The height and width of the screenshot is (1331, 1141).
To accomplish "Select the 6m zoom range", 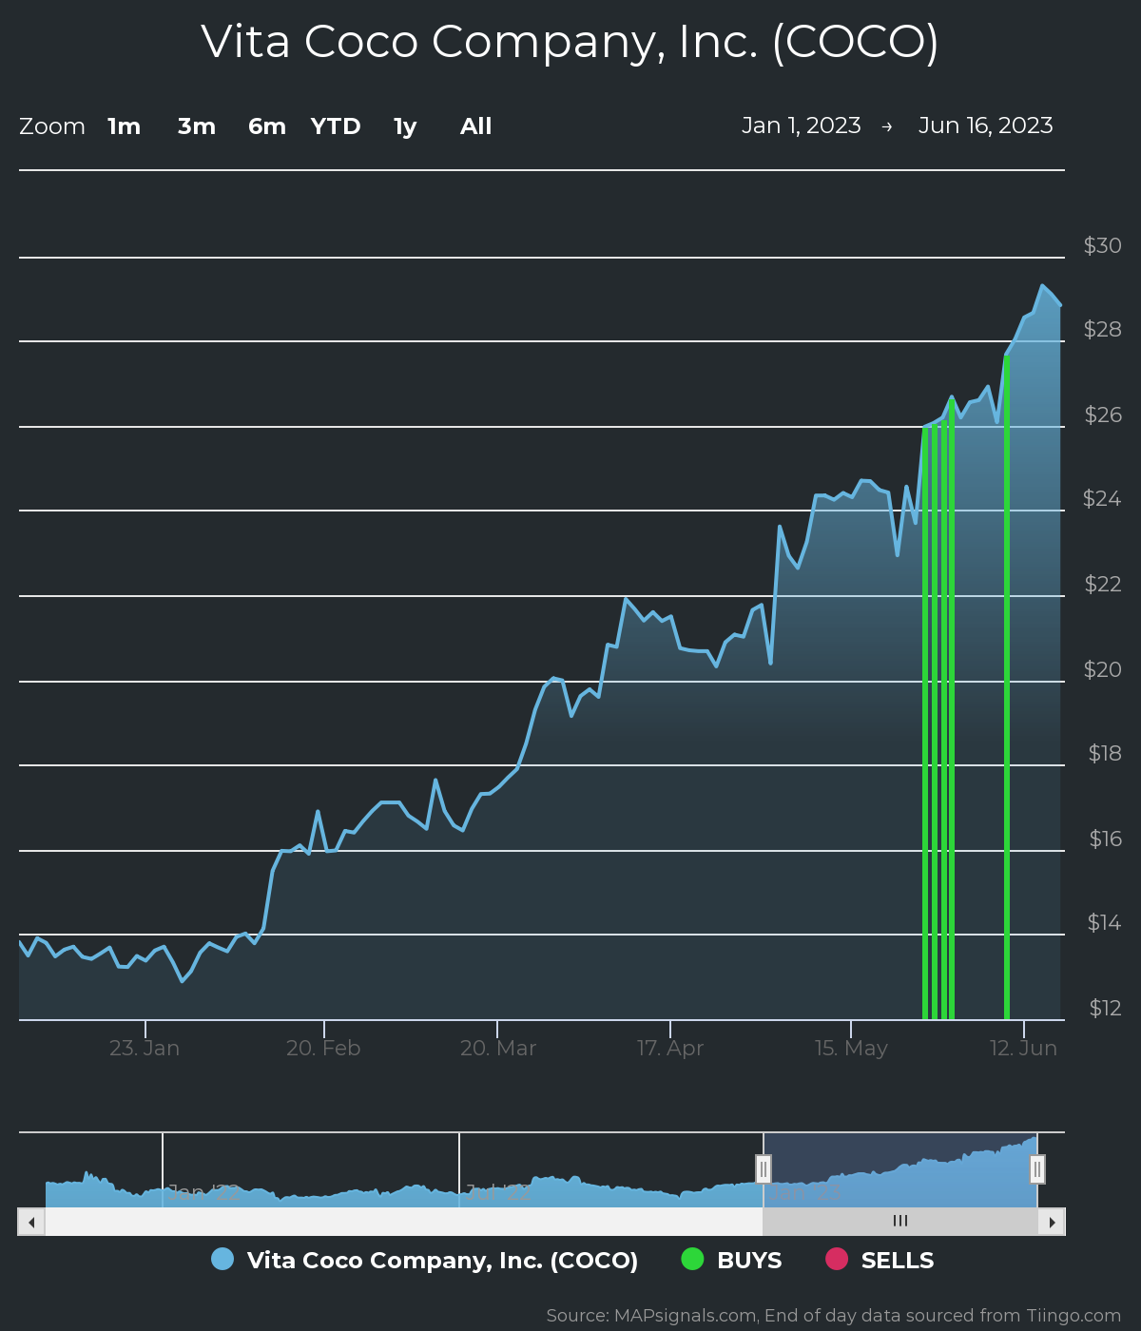I will 267,126.
